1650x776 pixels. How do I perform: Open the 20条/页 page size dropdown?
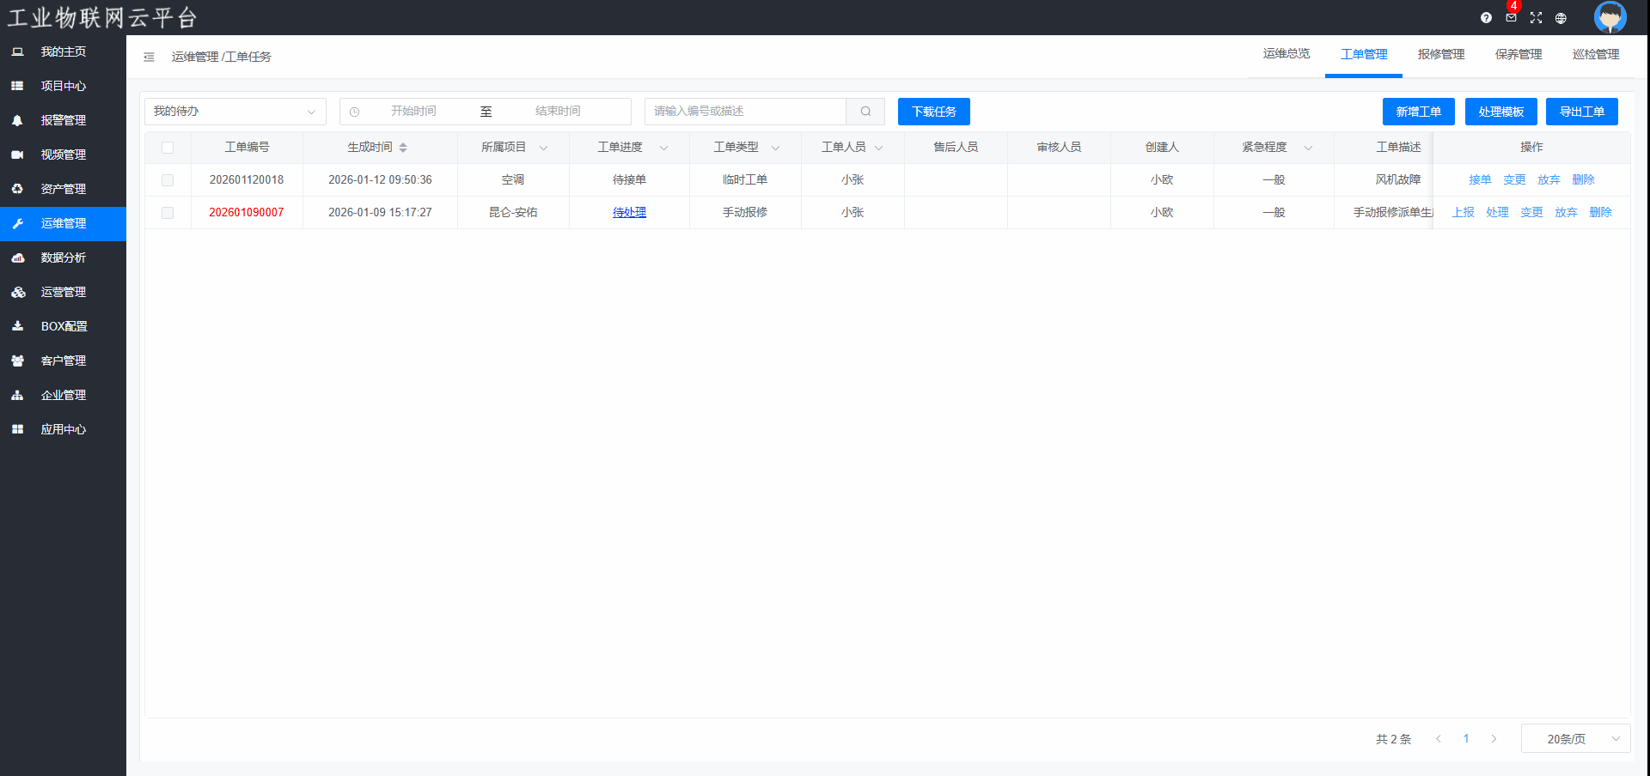pyautogui.click(x=1574, y=739)
